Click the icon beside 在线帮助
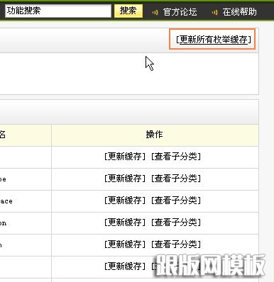274x282 pixels. tap(214, 12)
